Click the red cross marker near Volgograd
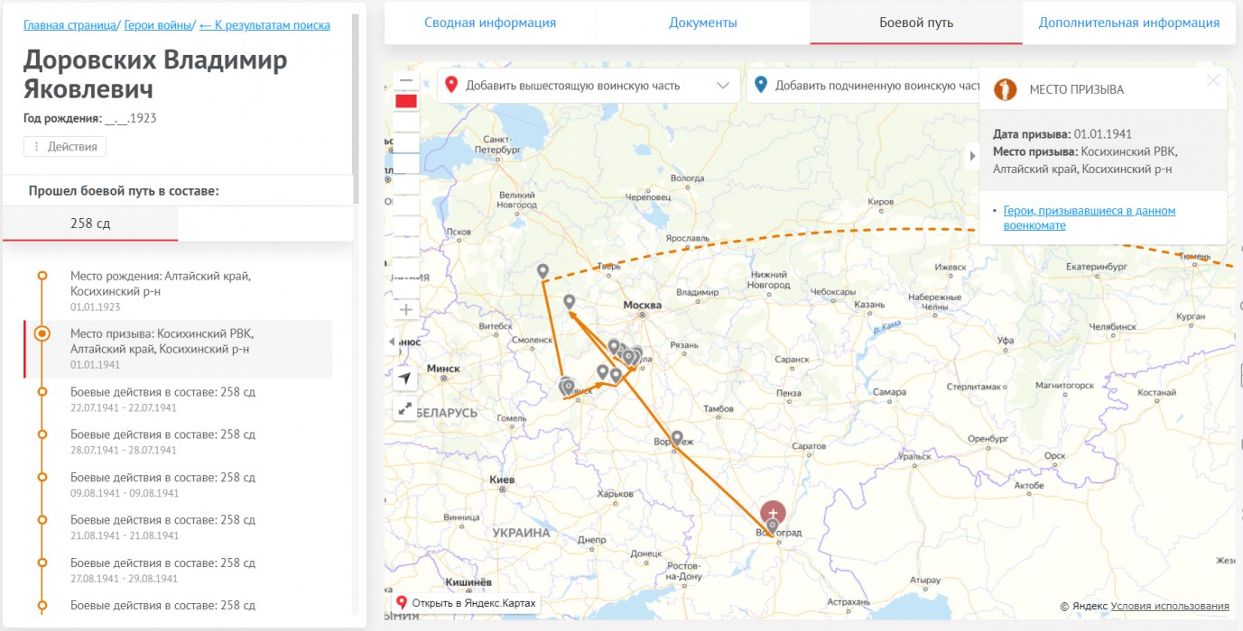Screen dimensions: 1243x631 (773, 512)
